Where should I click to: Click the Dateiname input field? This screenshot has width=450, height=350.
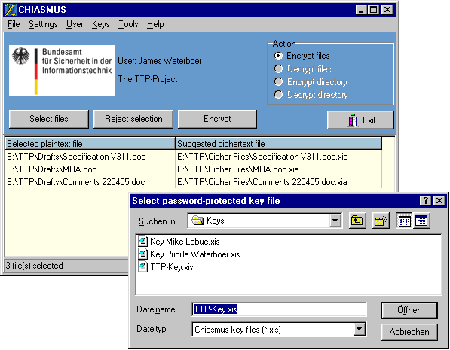(279, 309)
